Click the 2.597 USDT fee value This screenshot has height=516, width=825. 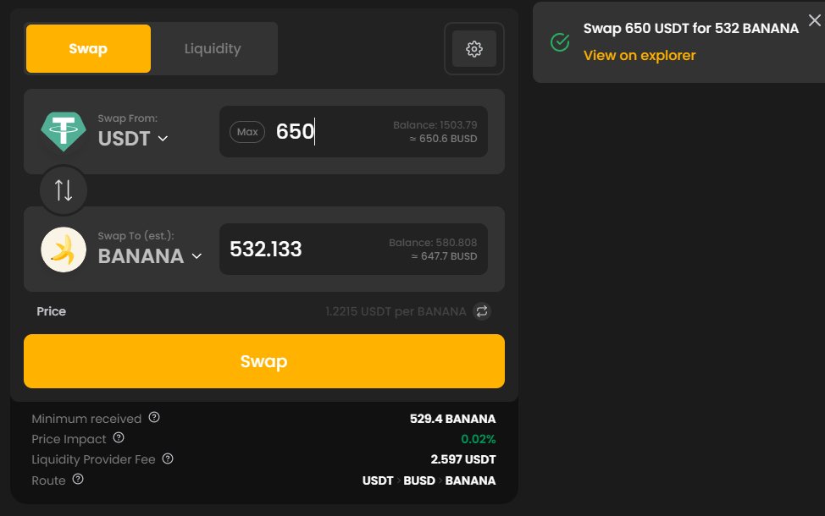pyautogui.click(x=463, y=459)
